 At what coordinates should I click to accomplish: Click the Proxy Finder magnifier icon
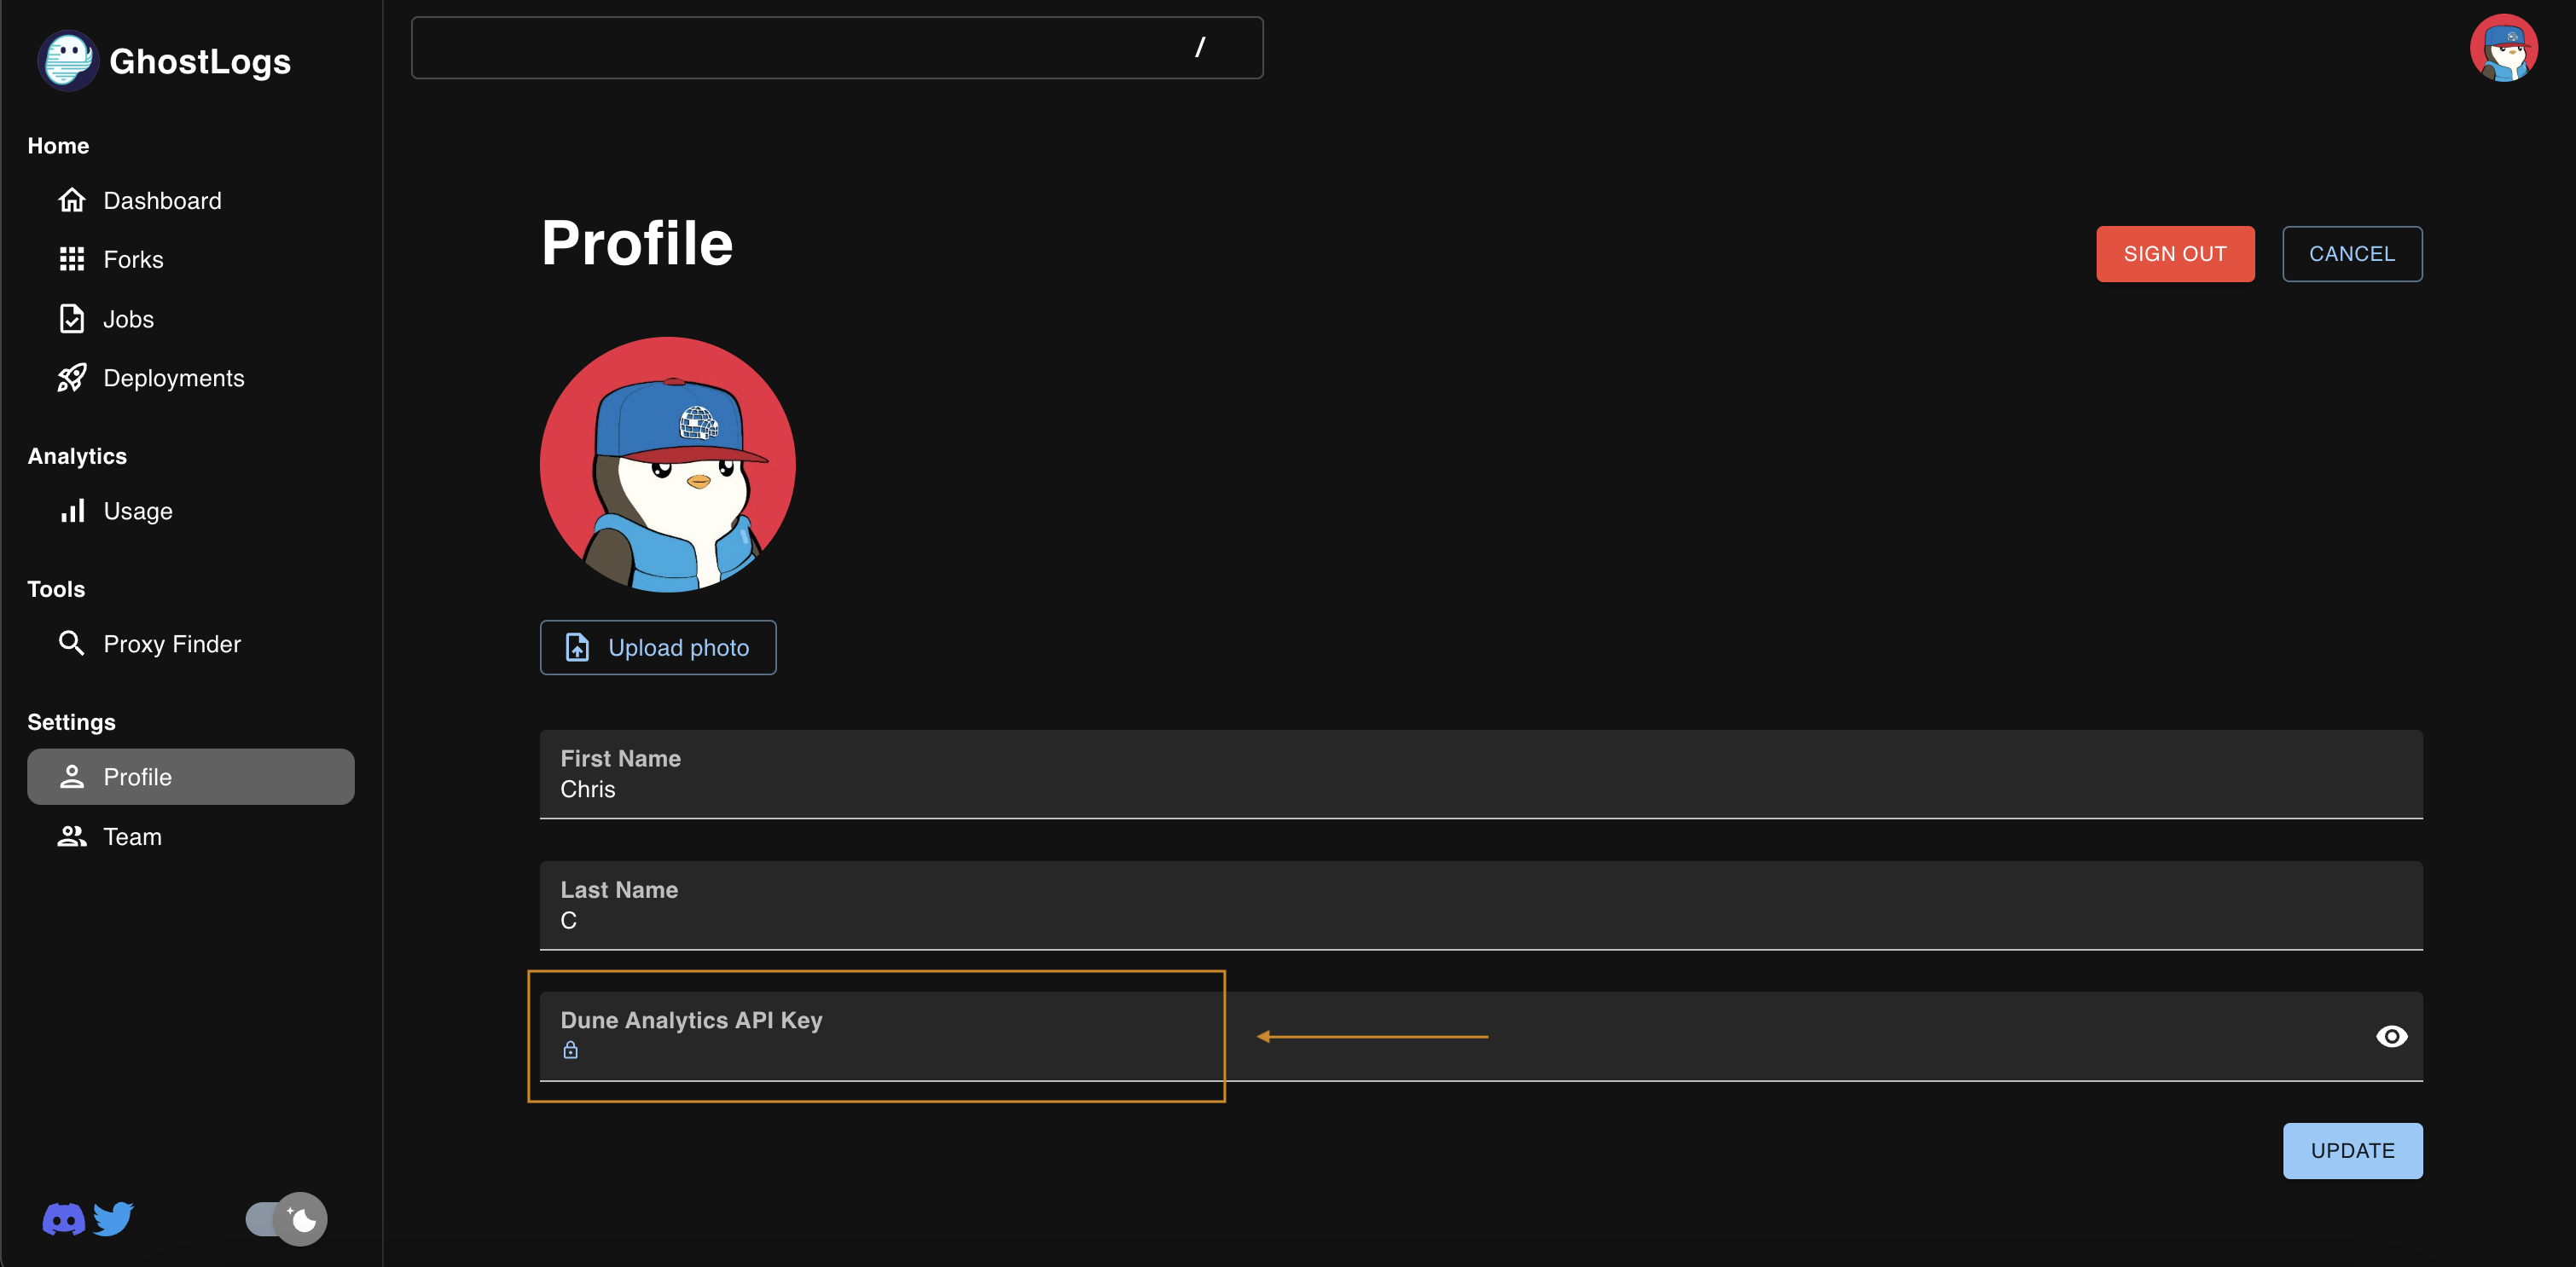pos(72,644)
